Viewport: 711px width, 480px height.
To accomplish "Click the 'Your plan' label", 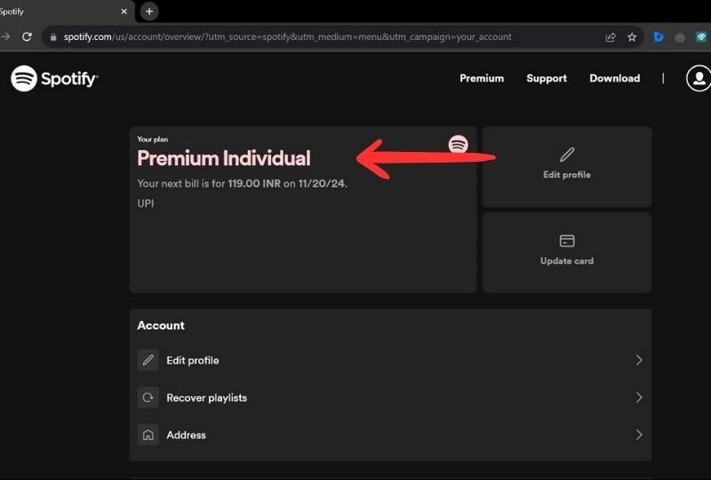I will point(152,140).
